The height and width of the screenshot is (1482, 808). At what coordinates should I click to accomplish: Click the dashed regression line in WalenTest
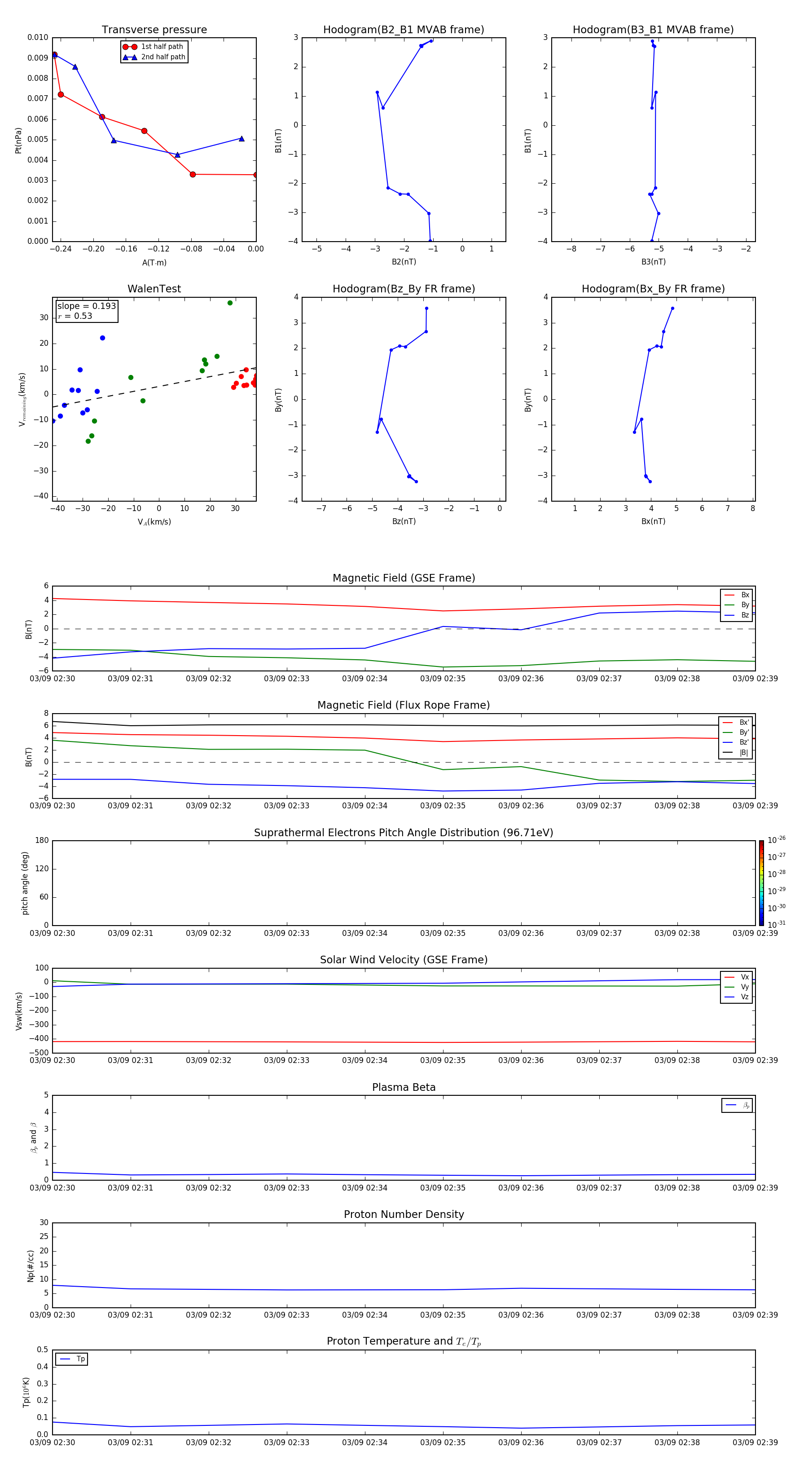pyautogui.click(x=154, y=388)
